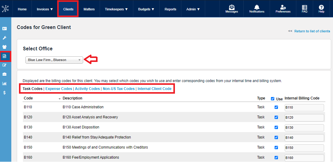The image size is (333, 162).
Task: Click the B160 code cell
Action: coord(28,157)
